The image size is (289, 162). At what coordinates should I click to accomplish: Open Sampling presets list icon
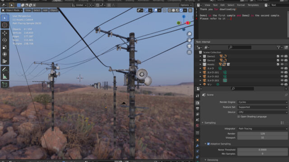(x=282, y=123)
